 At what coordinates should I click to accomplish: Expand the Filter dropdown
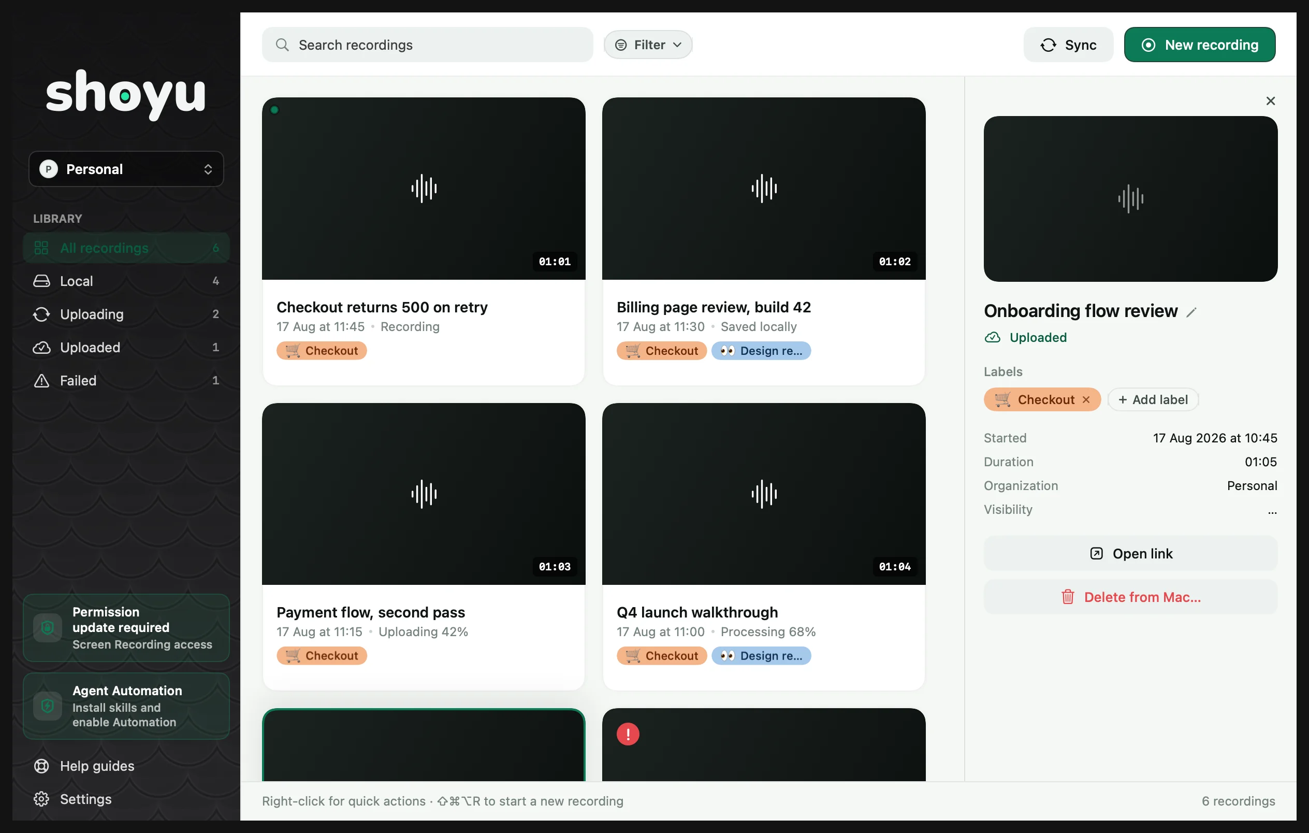648,45
